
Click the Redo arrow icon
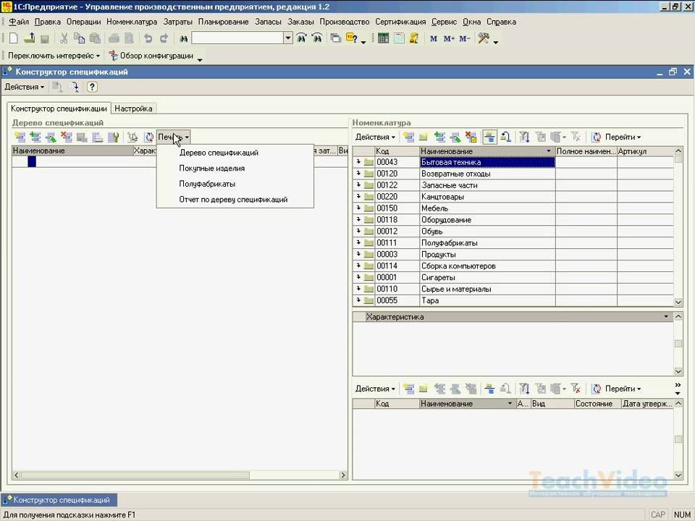(164, 38)
